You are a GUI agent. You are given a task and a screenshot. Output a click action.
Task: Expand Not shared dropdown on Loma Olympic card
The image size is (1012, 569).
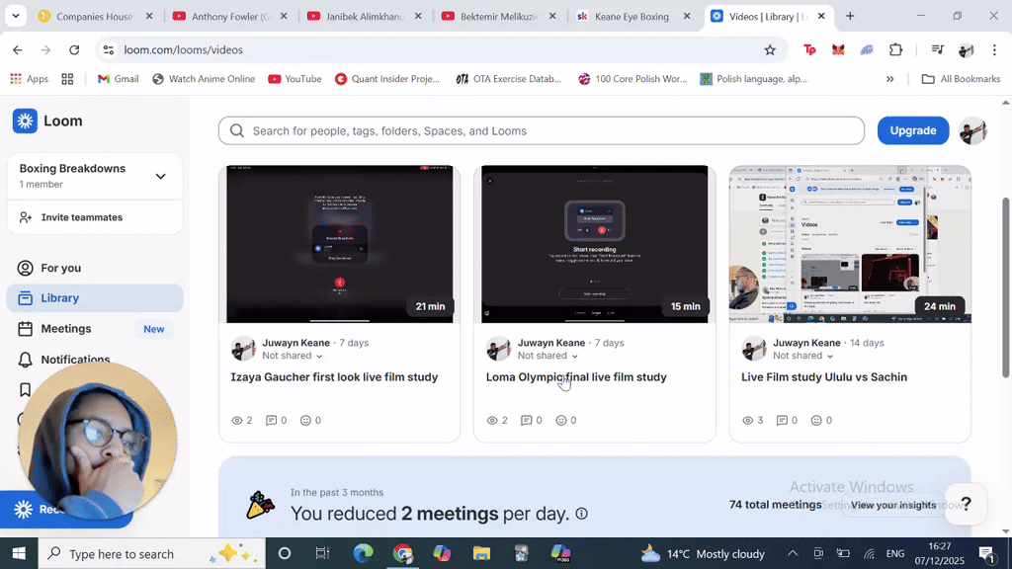(x=548, y=356)
